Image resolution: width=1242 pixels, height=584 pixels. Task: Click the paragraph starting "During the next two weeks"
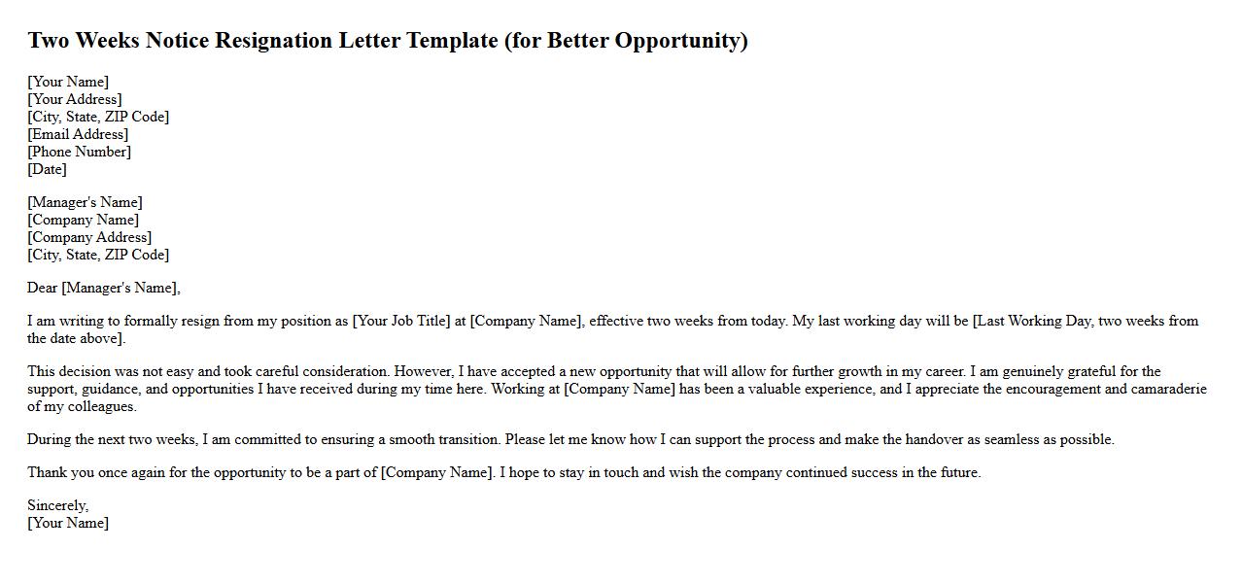click(x=570, y=439)
